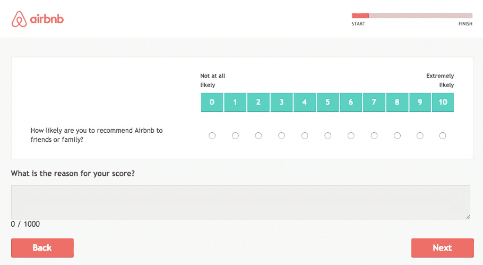Select the radio button for score 2

258,135
